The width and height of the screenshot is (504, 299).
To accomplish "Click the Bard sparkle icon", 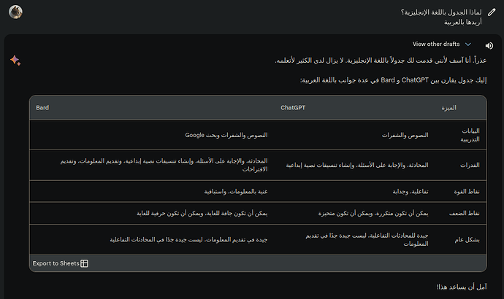I will (15, 61).
